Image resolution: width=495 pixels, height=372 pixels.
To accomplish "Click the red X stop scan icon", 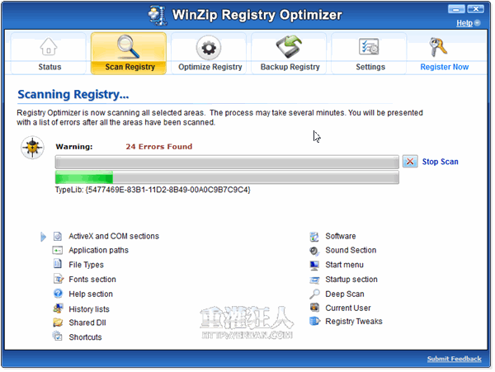I will click(x=410, y=162).
